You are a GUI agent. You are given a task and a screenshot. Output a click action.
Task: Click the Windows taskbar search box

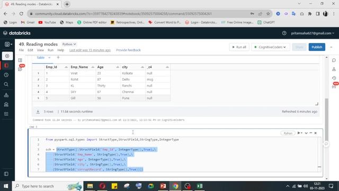click(x=48, y=186)
